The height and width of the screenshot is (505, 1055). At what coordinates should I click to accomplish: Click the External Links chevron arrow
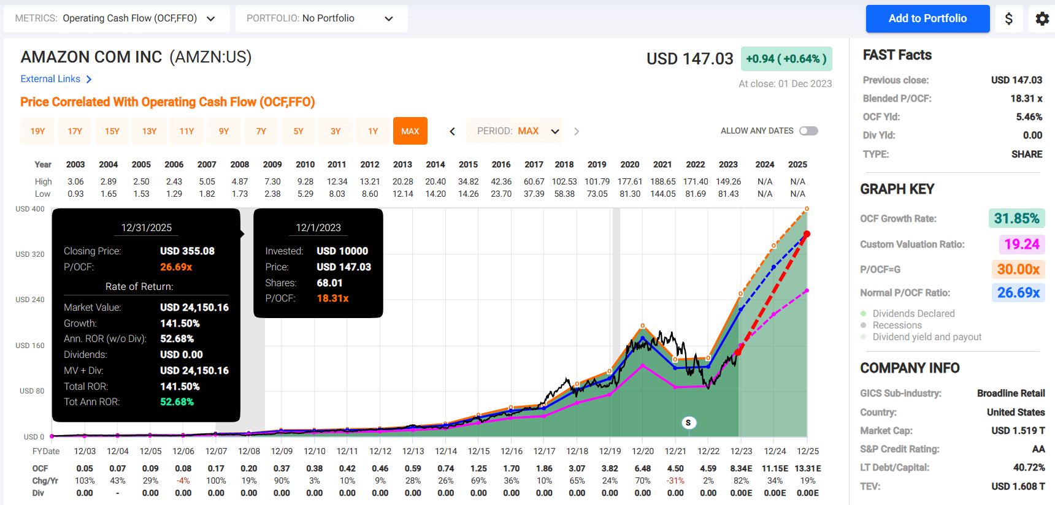click(89, 79)
